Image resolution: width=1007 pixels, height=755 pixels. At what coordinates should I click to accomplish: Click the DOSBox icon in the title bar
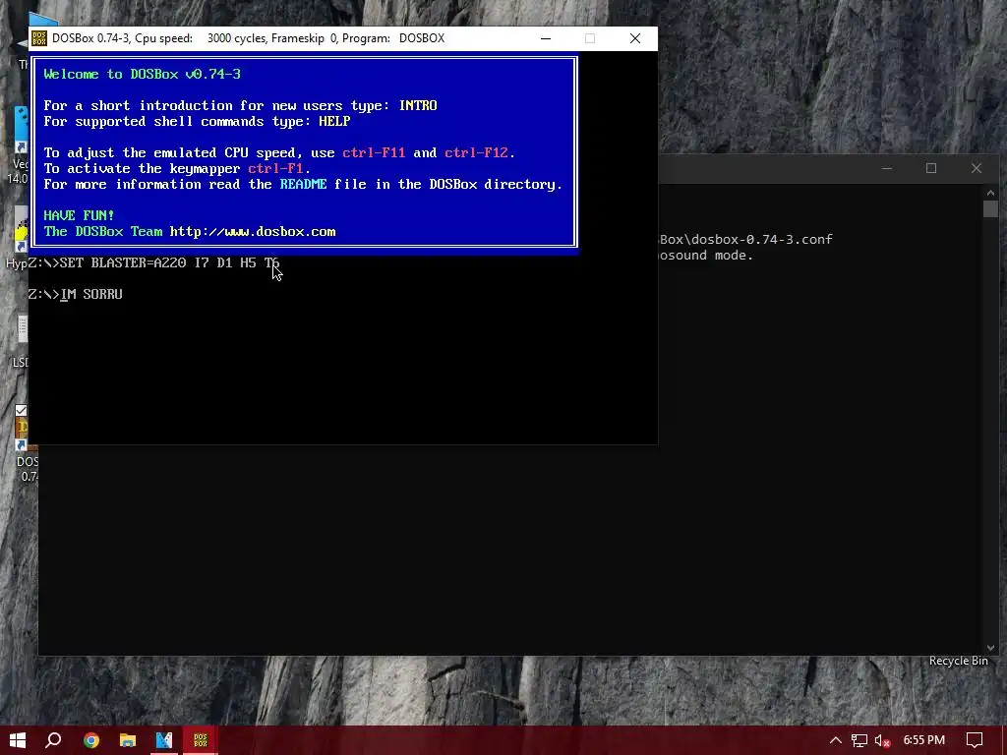click(x=39, y=38)
